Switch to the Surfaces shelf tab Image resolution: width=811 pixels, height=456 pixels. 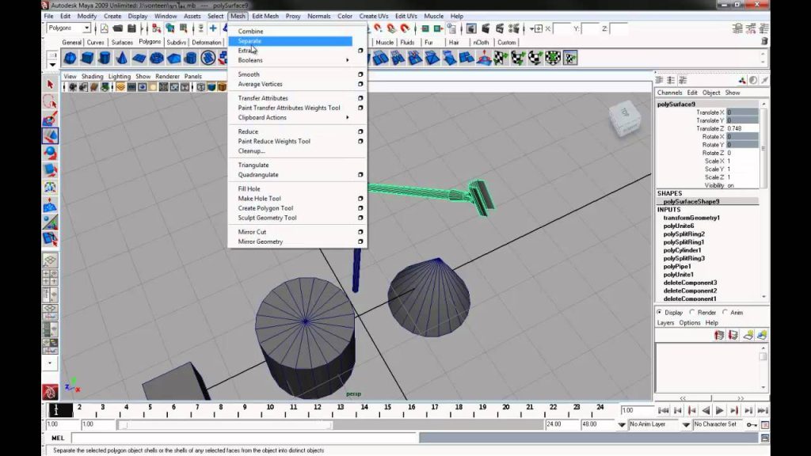[122, 43]
